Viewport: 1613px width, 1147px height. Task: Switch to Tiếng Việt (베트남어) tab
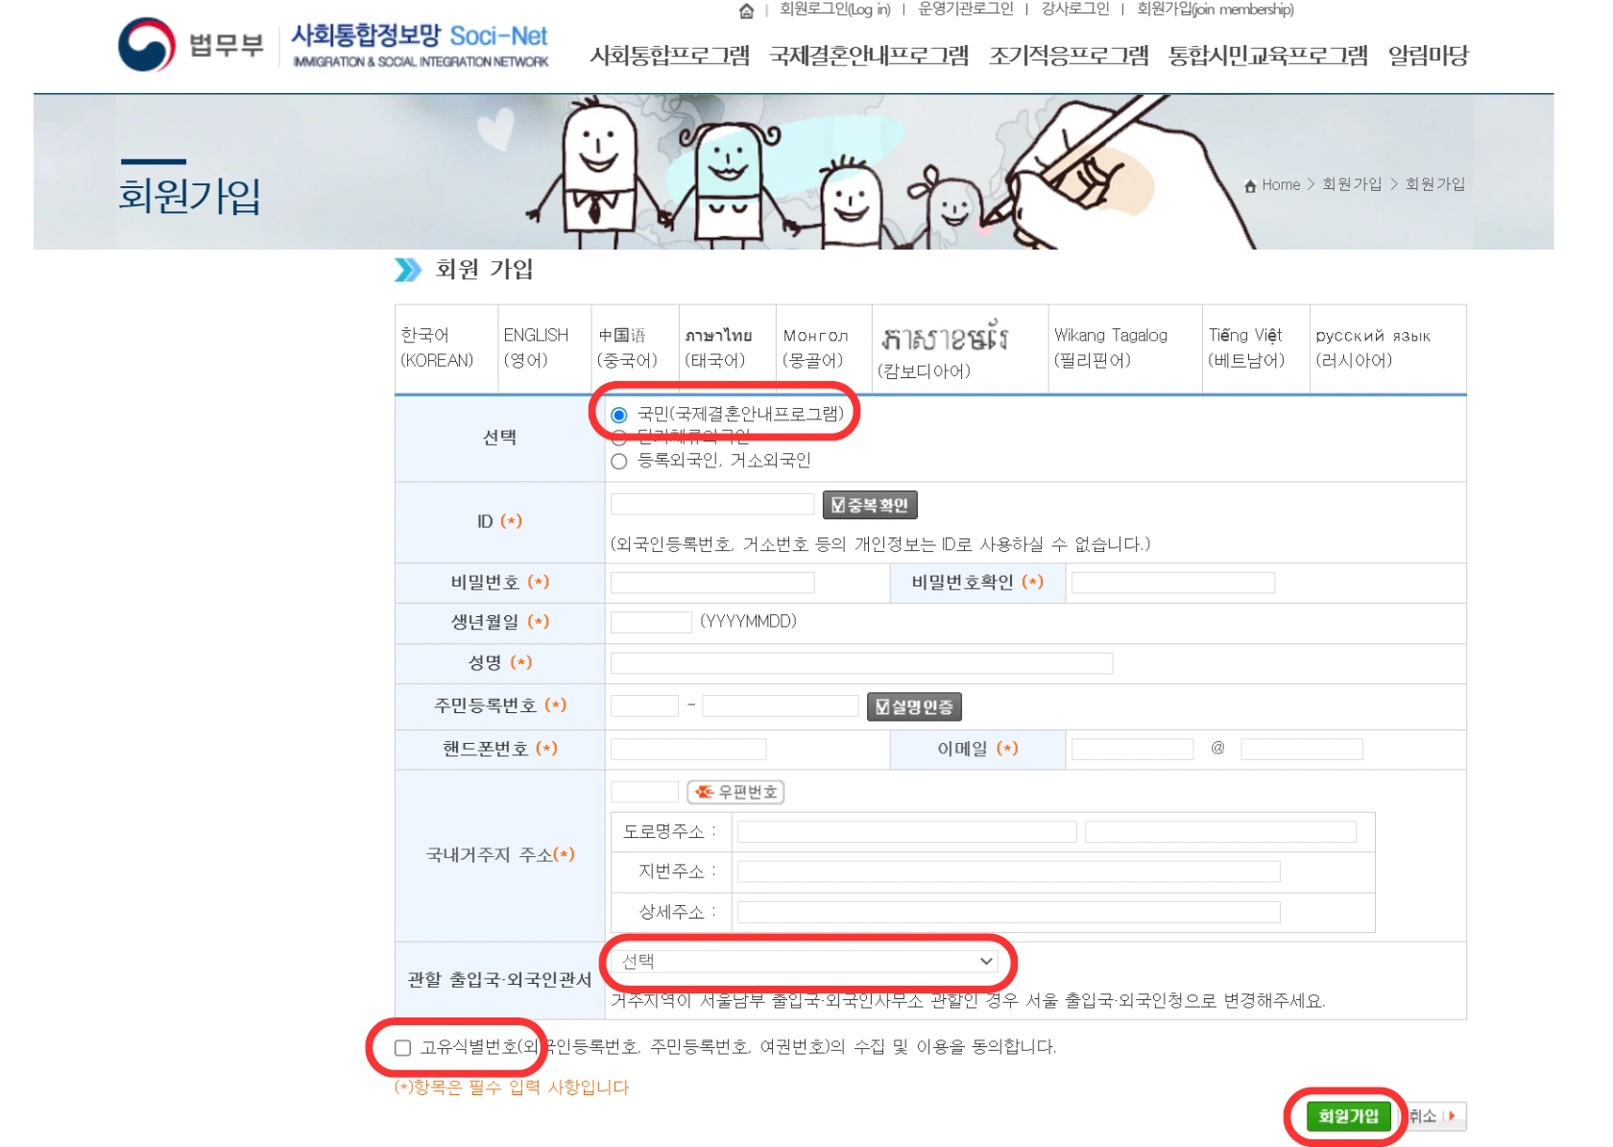1256,347
